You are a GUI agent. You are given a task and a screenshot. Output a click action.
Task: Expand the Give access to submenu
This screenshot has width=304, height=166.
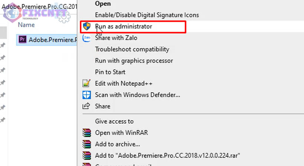coord(114,121)
